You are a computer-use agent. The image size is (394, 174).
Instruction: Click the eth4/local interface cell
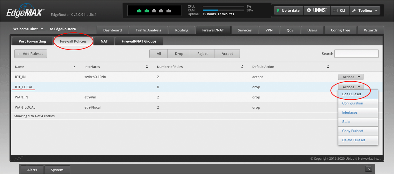92,107
